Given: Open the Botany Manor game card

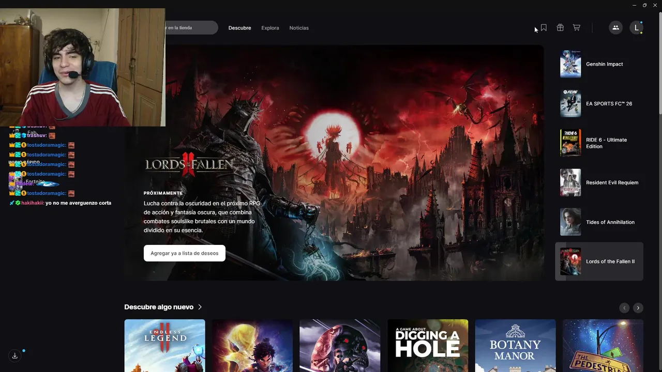Looking at the screenshot, I should pyautogui.click(x=515, y=346).
